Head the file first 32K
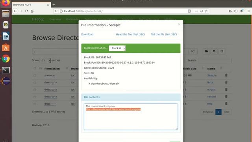 pyautogui.click(x=130, y=34)
